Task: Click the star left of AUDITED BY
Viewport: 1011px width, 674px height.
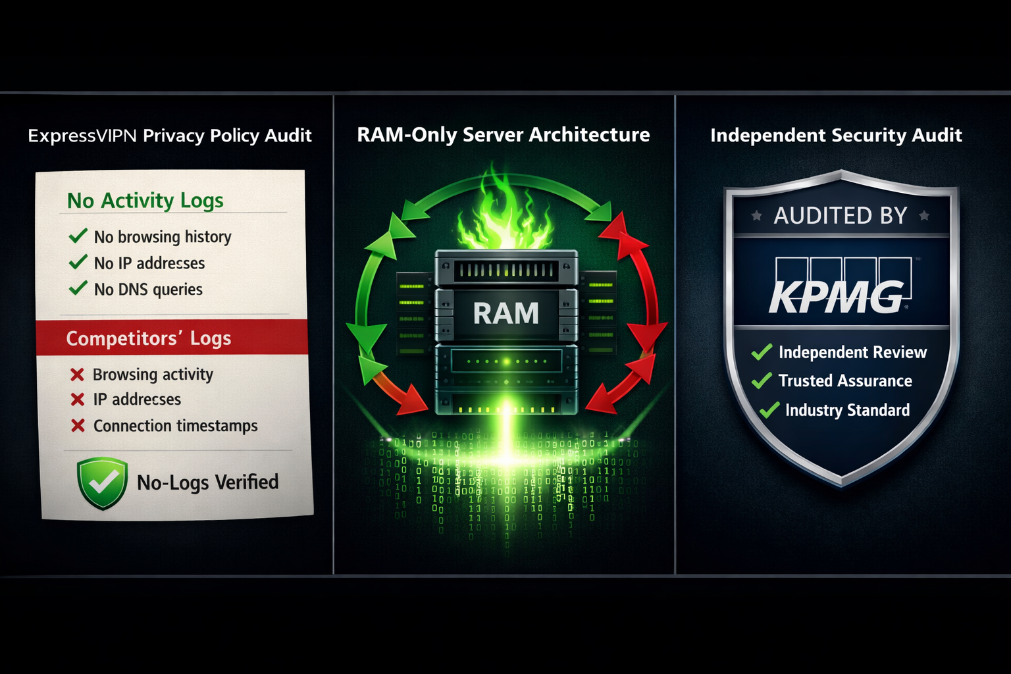Action: point(757,215)
